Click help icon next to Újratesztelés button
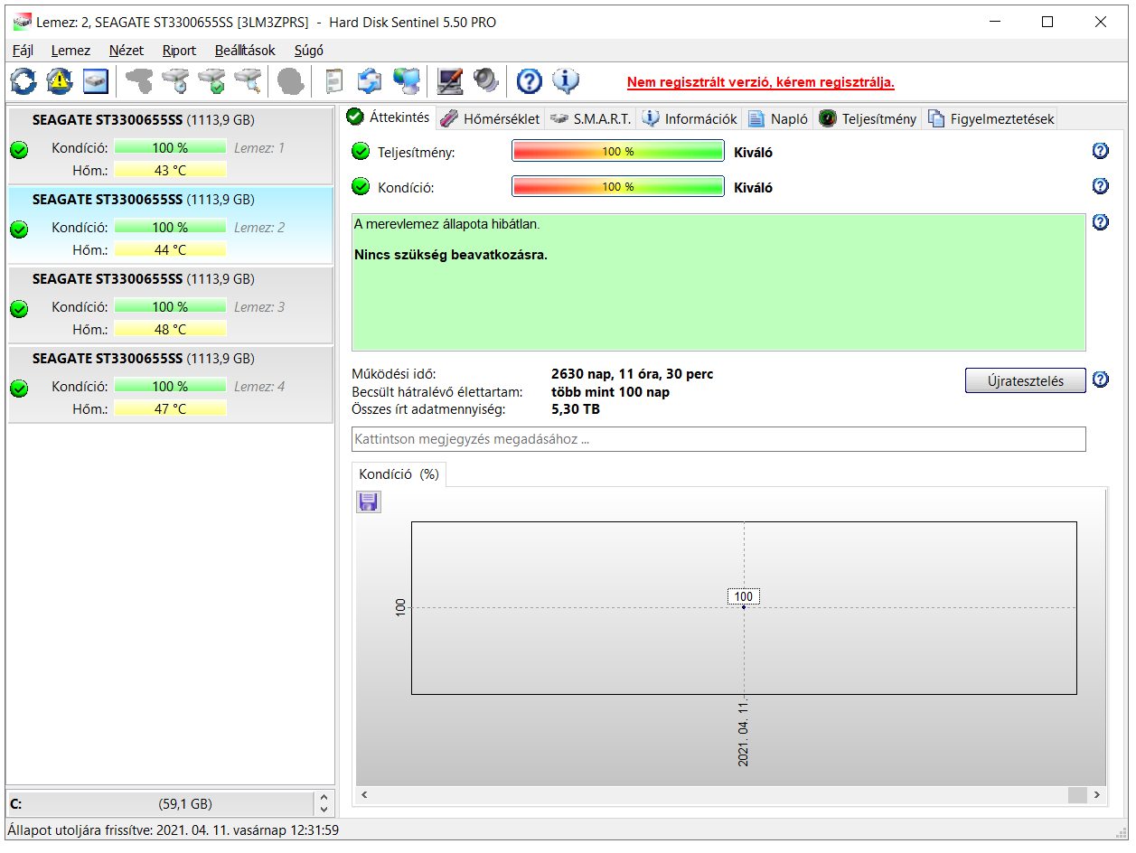Screen dimensions: 1136x853 [x=1100, y=380]
